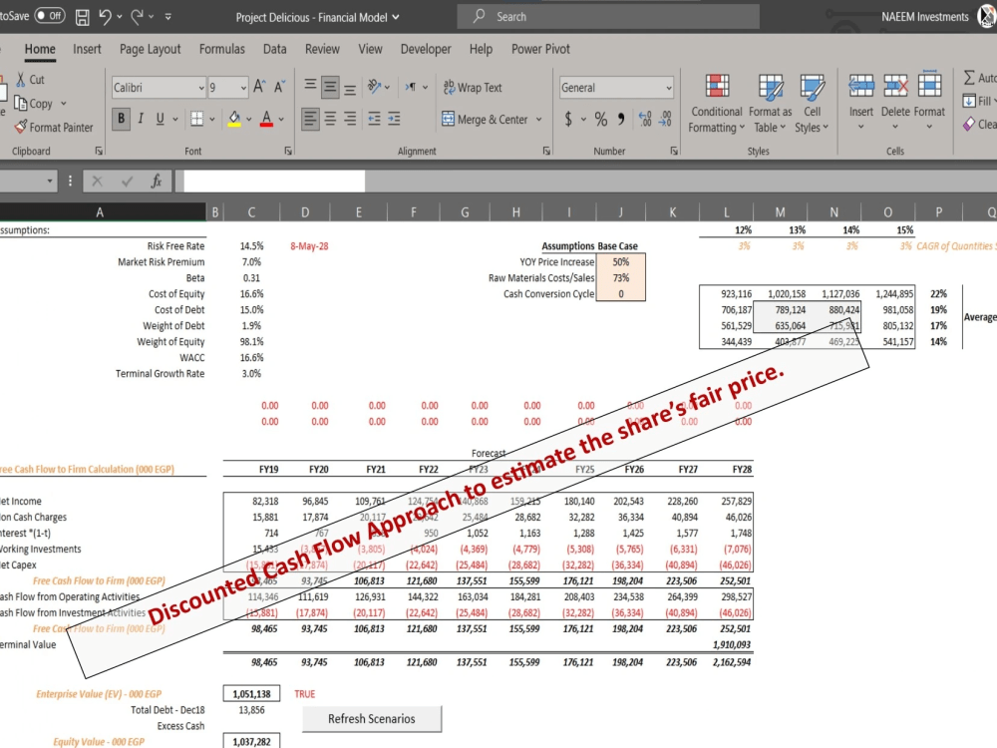
Task: Toggle Bold formatting
Action: click(121, 119)
